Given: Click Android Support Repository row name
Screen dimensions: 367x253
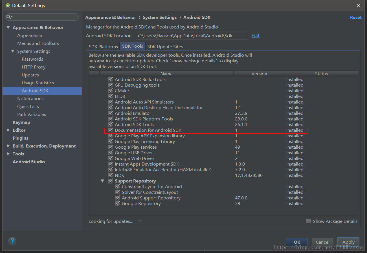Looking at the screenshot, I should click(151, 198).
